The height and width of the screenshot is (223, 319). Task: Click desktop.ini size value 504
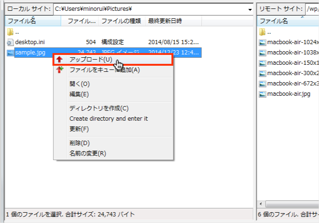(91, 42)
